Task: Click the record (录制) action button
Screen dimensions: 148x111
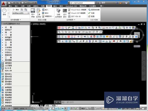Action: [4, 12]
